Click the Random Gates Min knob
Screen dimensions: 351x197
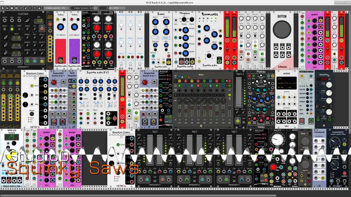(x=25, y=95)
